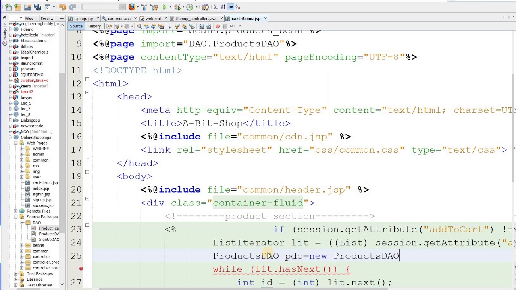Click the New File icon
The height and width of the screenshot is (290, 516).
[8, 7]
